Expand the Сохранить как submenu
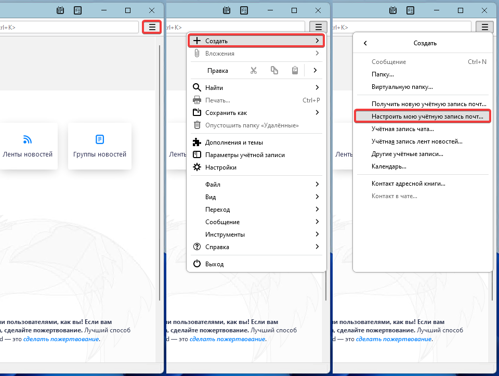Viewport: 499px width, 376px height. [x=317, y=112]
